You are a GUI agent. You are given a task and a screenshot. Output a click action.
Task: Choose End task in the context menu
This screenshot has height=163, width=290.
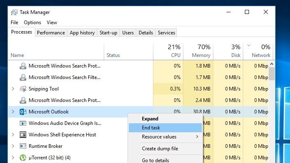pos(165,128)
